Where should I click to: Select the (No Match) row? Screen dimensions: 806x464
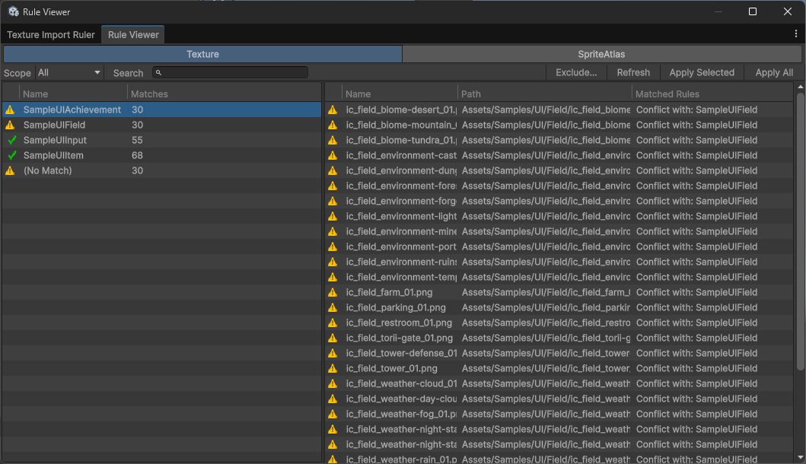[x=162, y=170]
